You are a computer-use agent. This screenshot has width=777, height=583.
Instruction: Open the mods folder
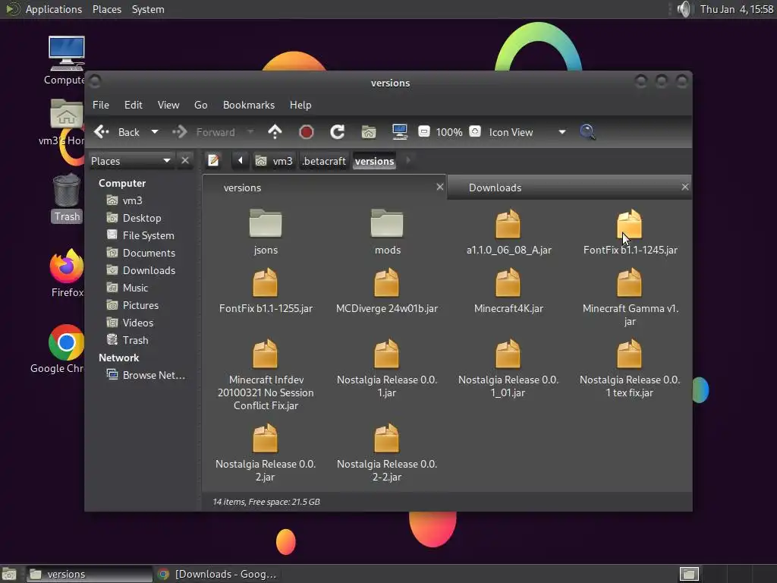point(387,232)
